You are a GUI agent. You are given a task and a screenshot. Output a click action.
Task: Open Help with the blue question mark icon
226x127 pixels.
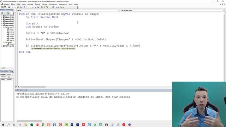(53, 7)
